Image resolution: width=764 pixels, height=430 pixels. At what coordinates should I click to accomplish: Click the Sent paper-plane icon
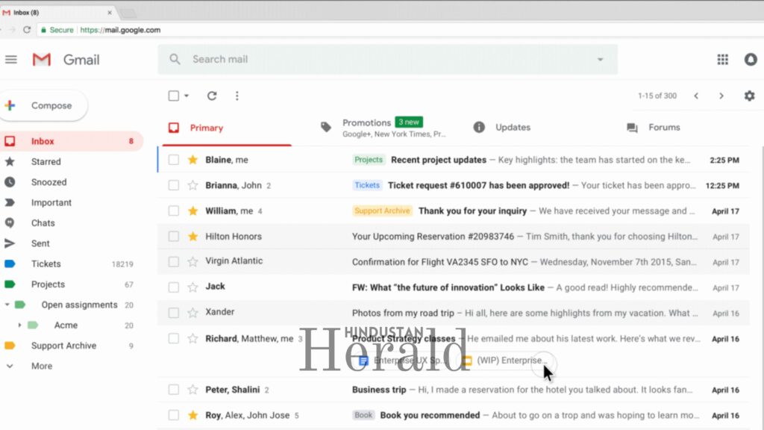coord(10,243)
